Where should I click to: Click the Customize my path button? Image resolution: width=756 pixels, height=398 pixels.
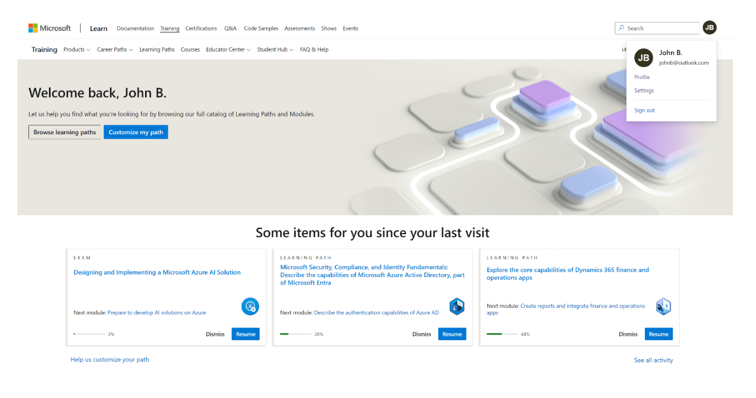136,132
